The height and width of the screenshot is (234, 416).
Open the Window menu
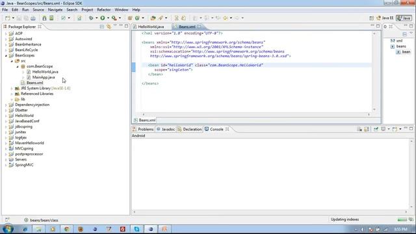click(122, 10)
